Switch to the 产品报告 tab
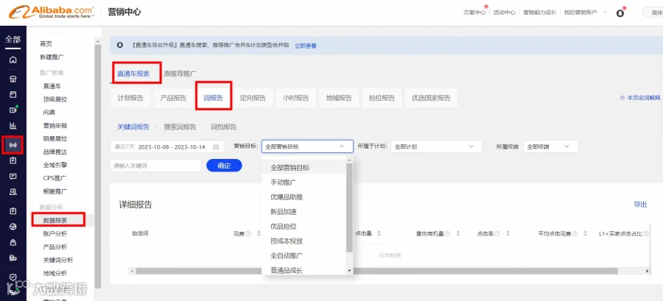Image resolution: width=663 pixels, height=301 pixels. 173,98
